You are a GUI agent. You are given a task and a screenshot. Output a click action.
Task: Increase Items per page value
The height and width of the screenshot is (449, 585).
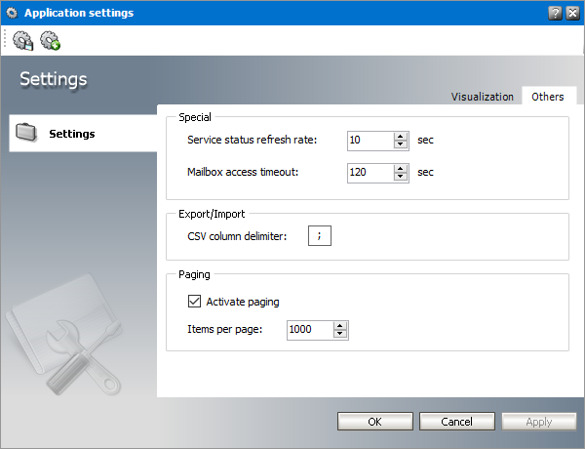pyautogui.click(x=340, y=326)
